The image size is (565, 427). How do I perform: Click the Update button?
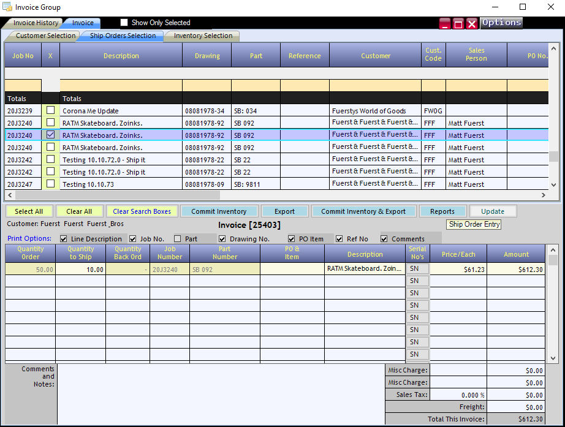point(493,211)
